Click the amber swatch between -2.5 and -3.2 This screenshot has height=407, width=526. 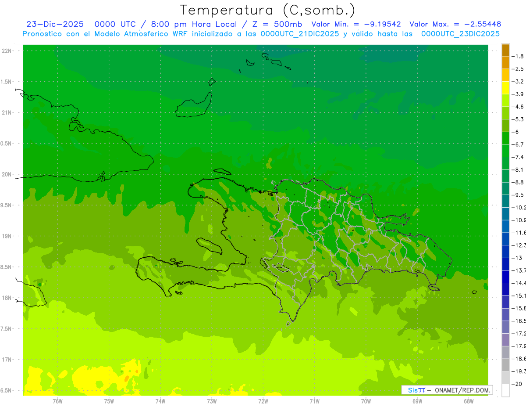tap(505, 75)
